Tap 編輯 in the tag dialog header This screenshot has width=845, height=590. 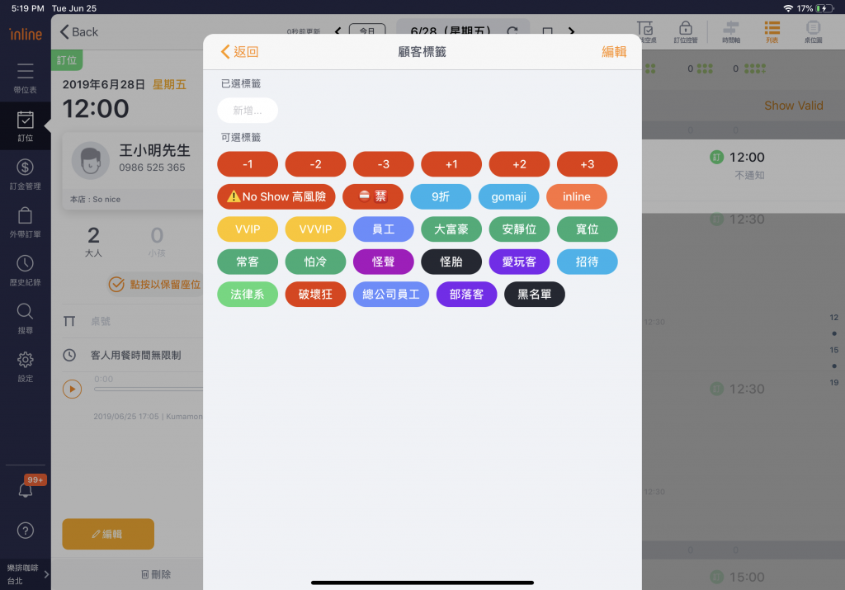coord(613,51)
